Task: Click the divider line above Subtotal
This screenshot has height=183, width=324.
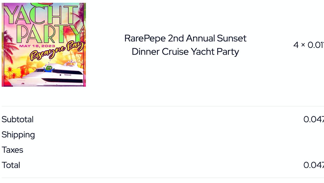Action: pos(163,106)
